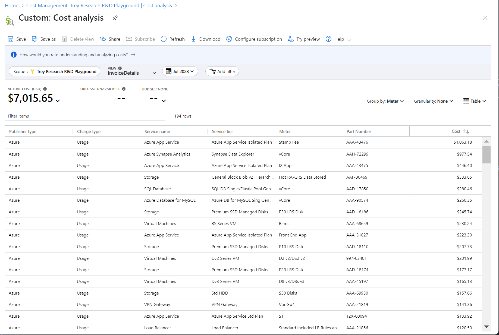Click the Refresh circular arrow icon

tap(164, 39)
